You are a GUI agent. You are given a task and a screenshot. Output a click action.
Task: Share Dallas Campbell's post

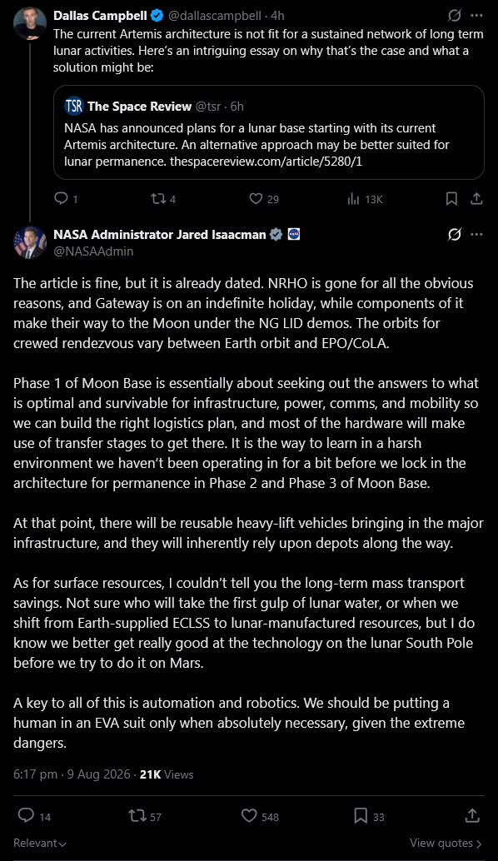click(476, 198)
